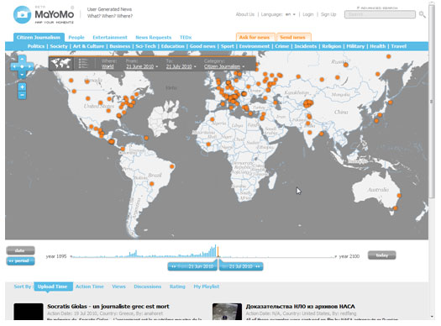Image resolution: width=441 pixels, height=326 pixels.
Task: Filter by Education category
Action: (x=173, y=46)
